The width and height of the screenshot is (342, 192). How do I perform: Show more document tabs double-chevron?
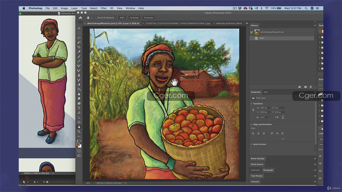[x=247, y=23]
